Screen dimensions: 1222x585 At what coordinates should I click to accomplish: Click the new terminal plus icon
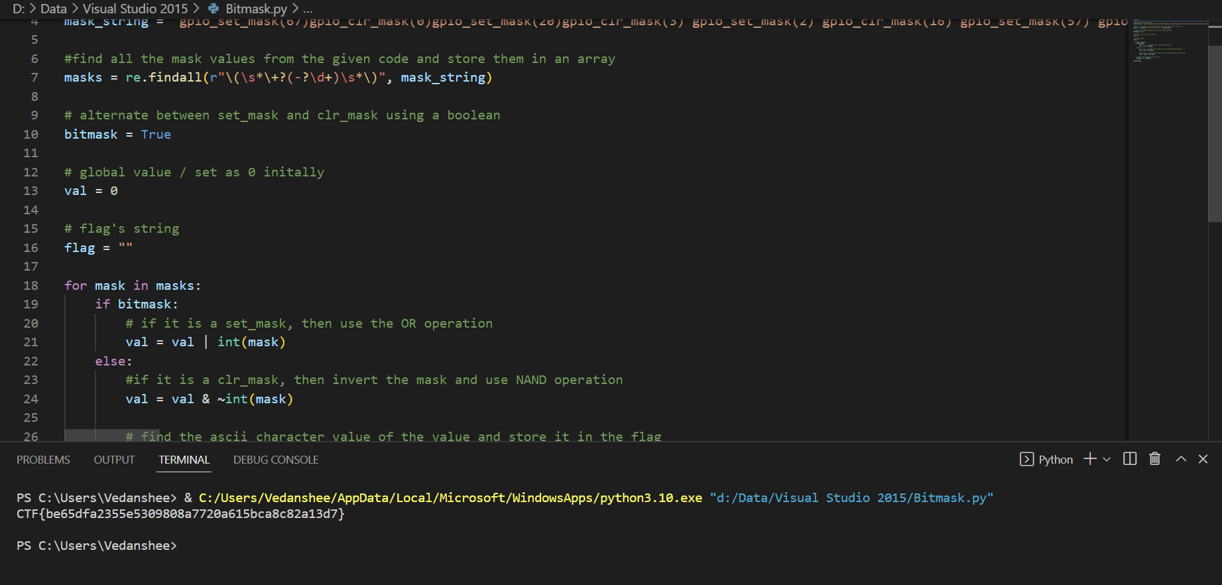click(x=1089, y=459)
